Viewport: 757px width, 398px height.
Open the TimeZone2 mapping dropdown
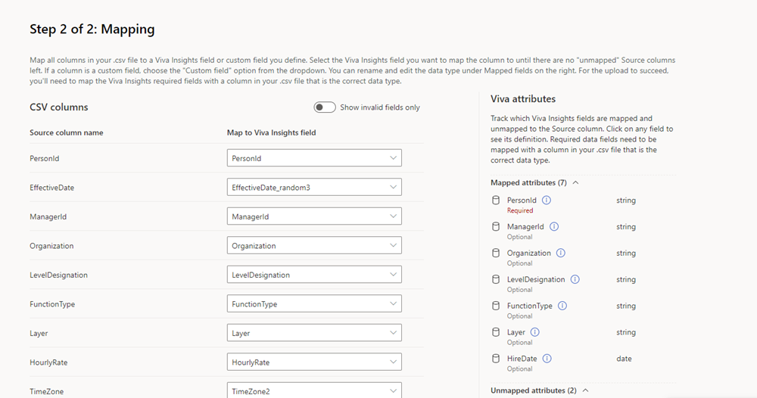point(314,390)
